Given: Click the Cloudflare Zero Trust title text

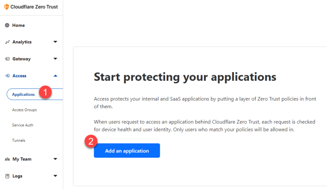Looking at the screenshot, I should [x=34, y=7].
